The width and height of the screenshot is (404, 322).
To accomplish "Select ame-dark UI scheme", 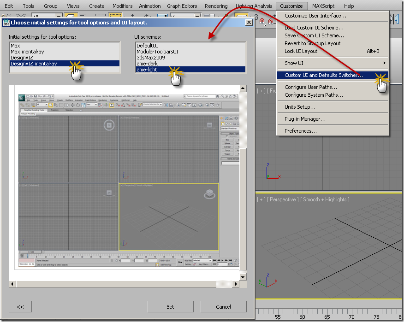I will (x=190, y=64).
